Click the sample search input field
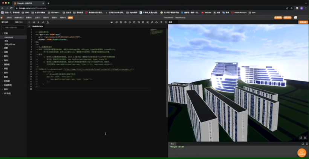309x159 pixels. [14, 27]
